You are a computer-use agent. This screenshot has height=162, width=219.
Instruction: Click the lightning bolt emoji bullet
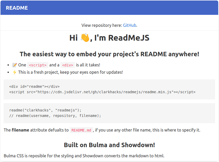[x=15, y=72]
